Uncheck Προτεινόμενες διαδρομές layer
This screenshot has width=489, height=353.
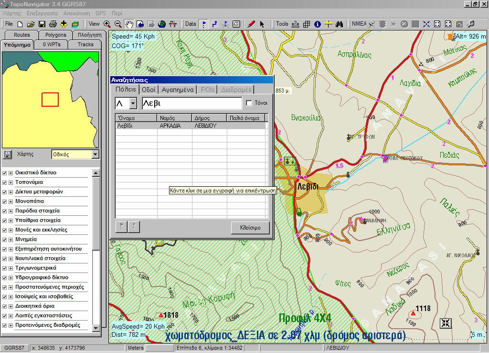tap(4, 325)
